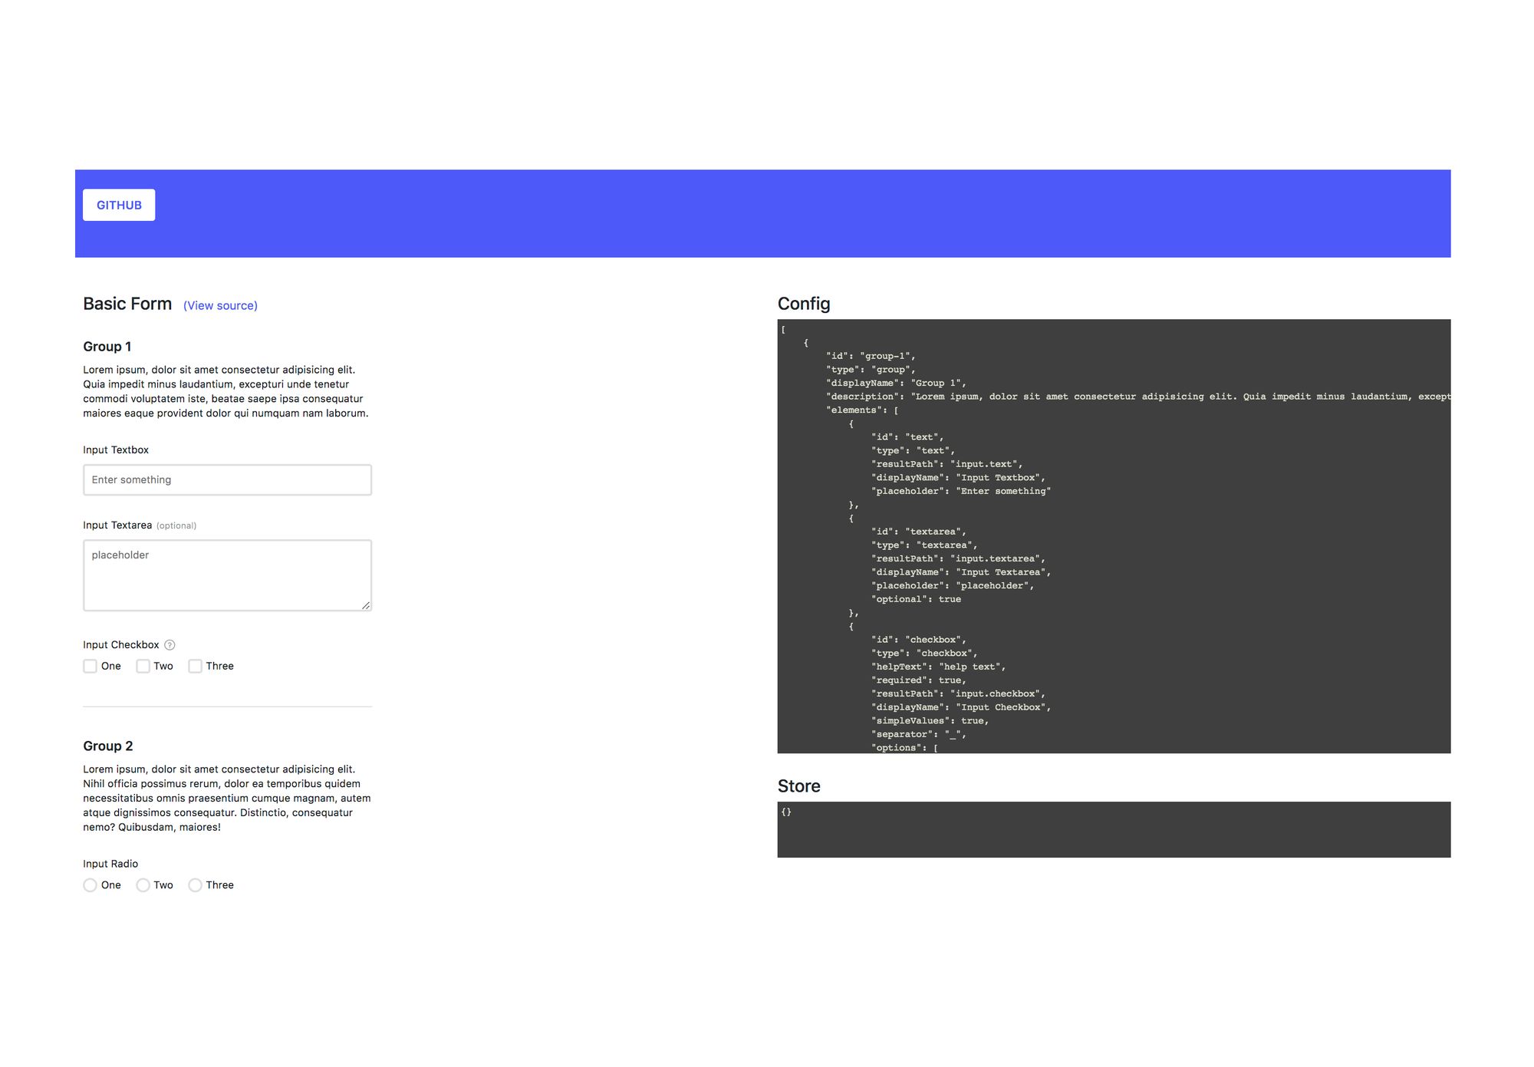Click the GitHub button in header

[117, 206]
